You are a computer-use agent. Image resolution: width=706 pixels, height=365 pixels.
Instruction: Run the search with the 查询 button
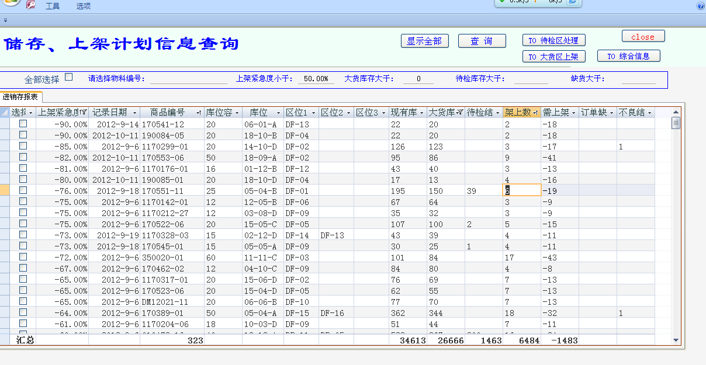[482, 41]
